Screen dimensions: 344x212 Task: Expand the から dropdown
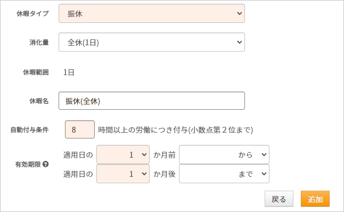pyautogui.click(x=224, y=154)
